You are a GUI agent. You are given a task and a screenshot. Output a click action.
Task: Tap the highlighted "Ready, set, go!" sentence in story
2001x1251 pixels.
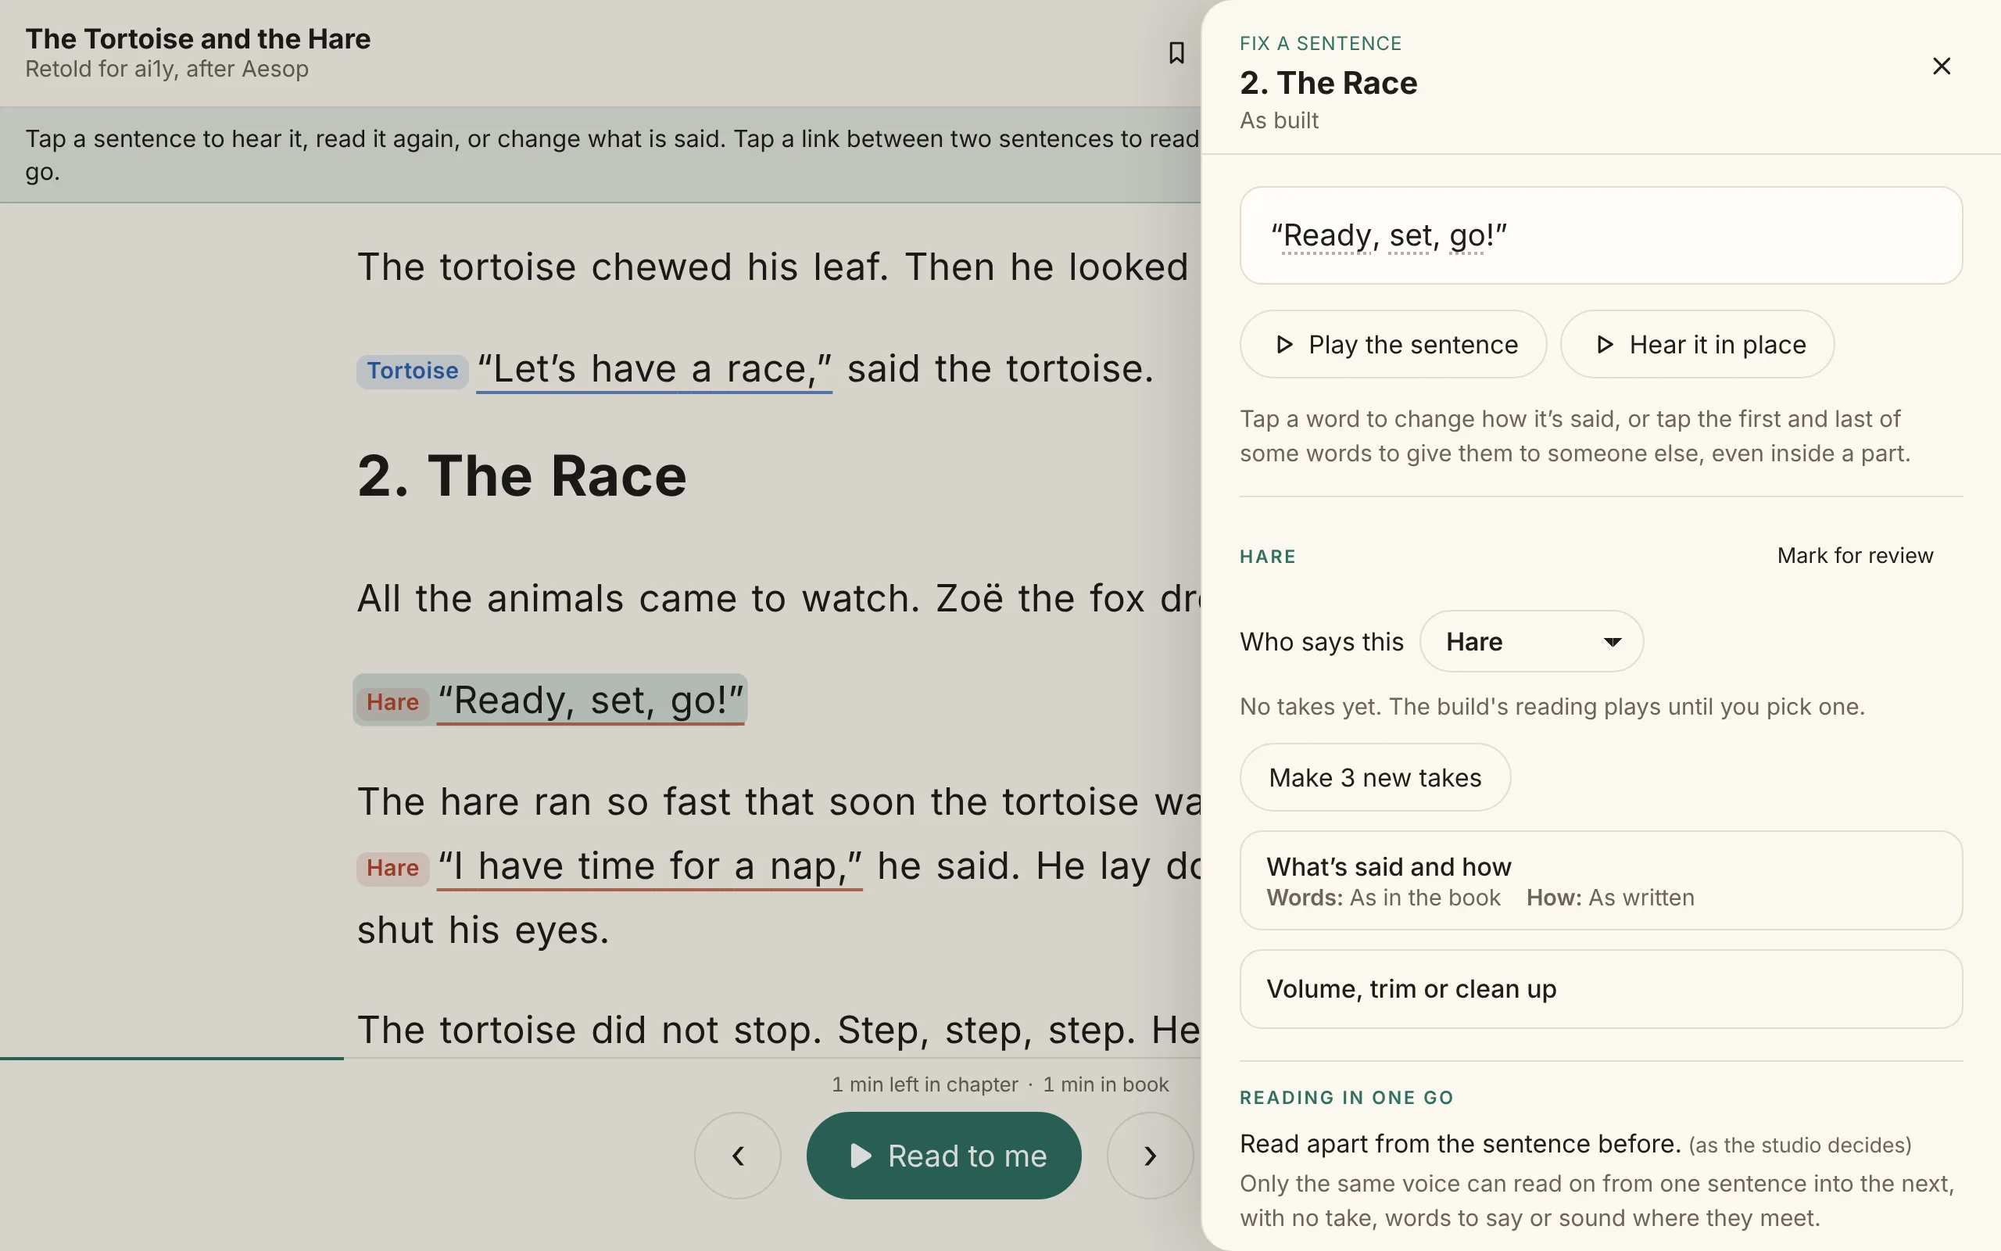590,701
